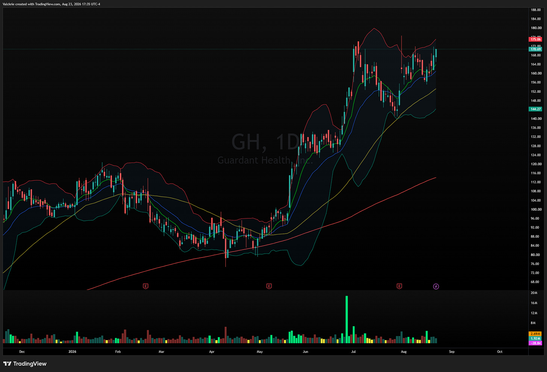Click the 80.00 price axis label

pyautogui.click(x=535, y=255)
